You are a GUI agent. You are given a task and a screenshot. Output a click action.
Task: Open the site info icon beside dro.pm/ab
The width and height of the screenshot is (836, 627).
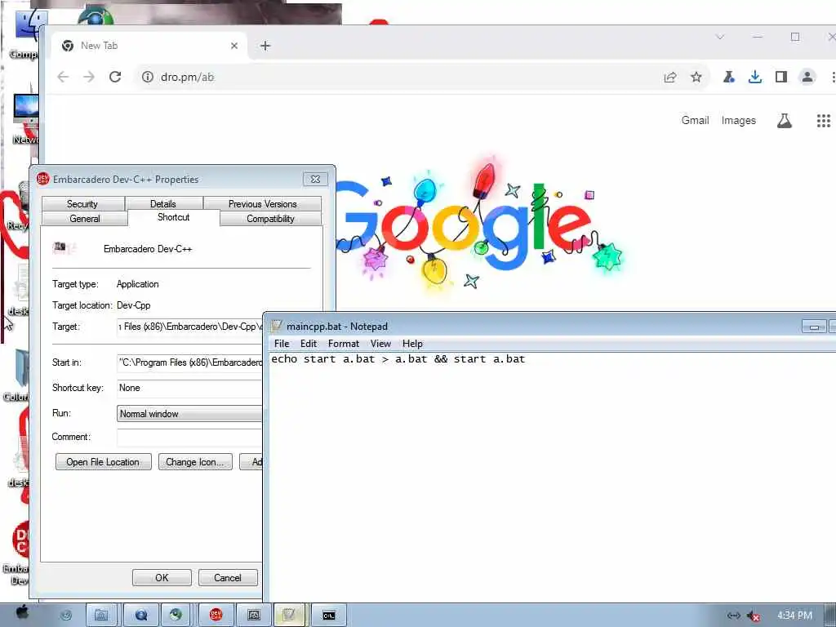[x=148, y=77]
